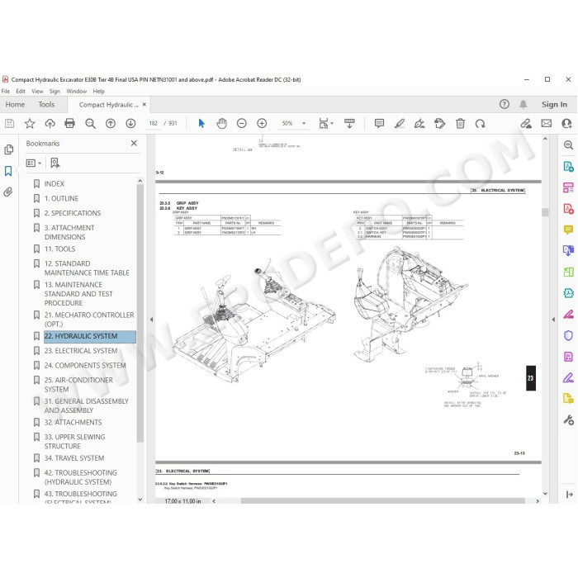Viewport: 578px width, 578px height.
Task: Open attachments paperclip panel
Action: (8, 192)
